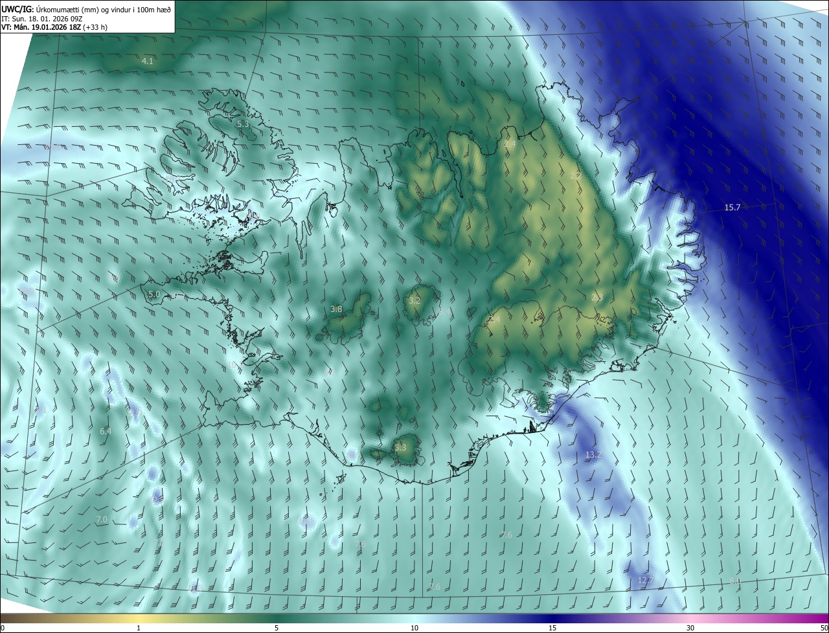Click the 7.0 value label
829x633 pixels.
[x=102, y=519]
